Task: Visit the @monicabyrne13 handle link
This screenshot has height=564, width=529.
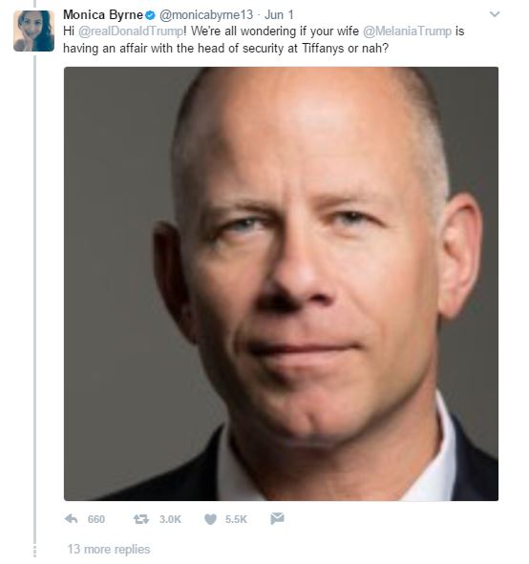Action: [x=206, y=14]
